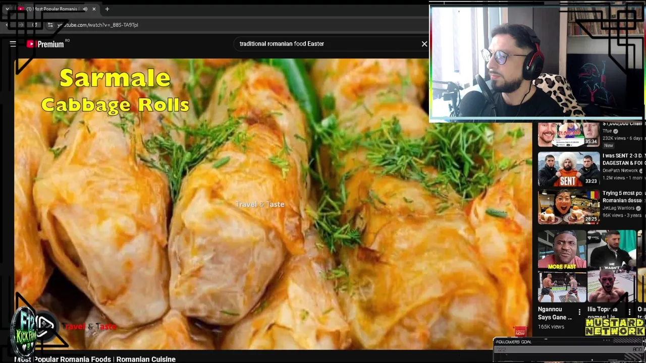Open the Trying 5 most popular title link
Viewport: 646px width, 363px height.
click(624, 197)
